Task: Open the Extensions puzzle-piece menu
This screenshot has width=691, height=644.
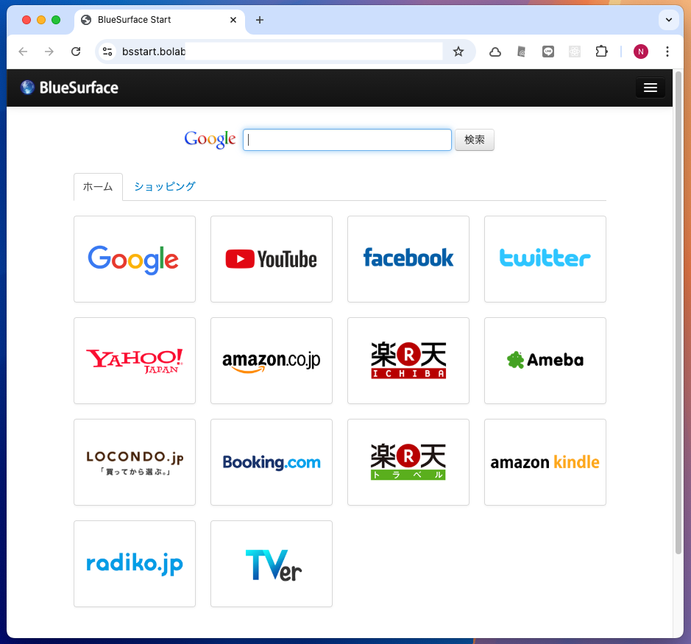Action: click(x=601, y=52)
